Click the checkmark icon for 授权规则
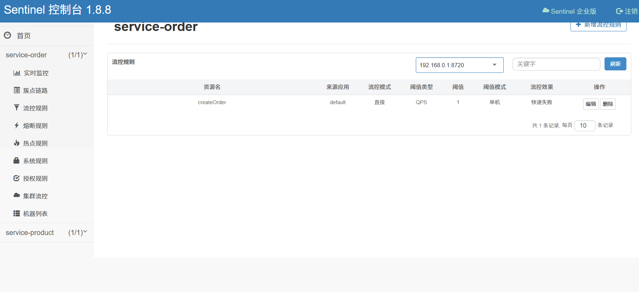This screenshot has height=292, width=639. (17, 178)
